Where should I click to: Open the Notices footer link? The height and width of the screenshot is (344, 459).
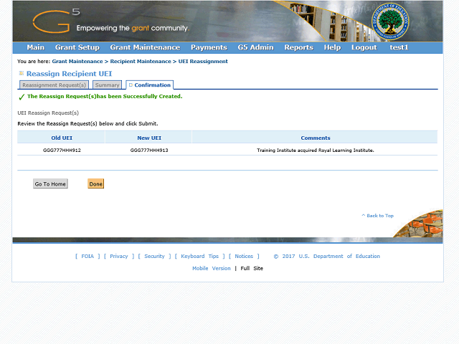click(244, 257)
